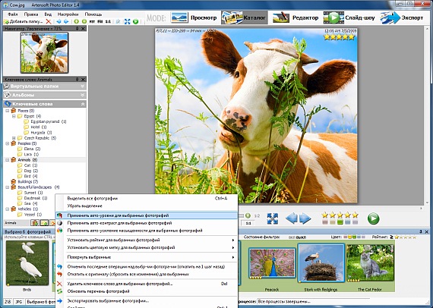Click the large blue next-photo arrow

tap(305, 218)
